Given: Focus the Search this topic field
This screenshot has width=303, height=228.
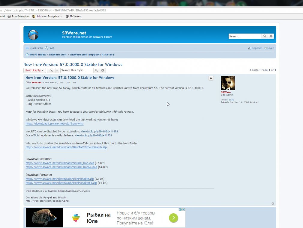Looking at the screenshot, I should pos(77,70).
